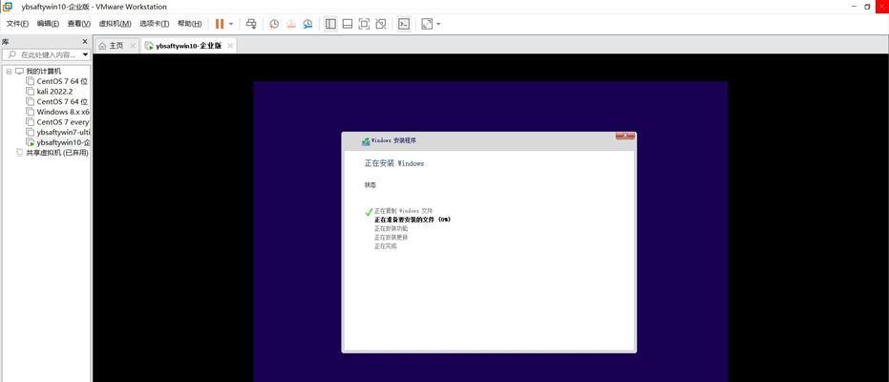Close the ybsaftywin10-企业版 tab
889x382 pixels.
tap(229, 46)
